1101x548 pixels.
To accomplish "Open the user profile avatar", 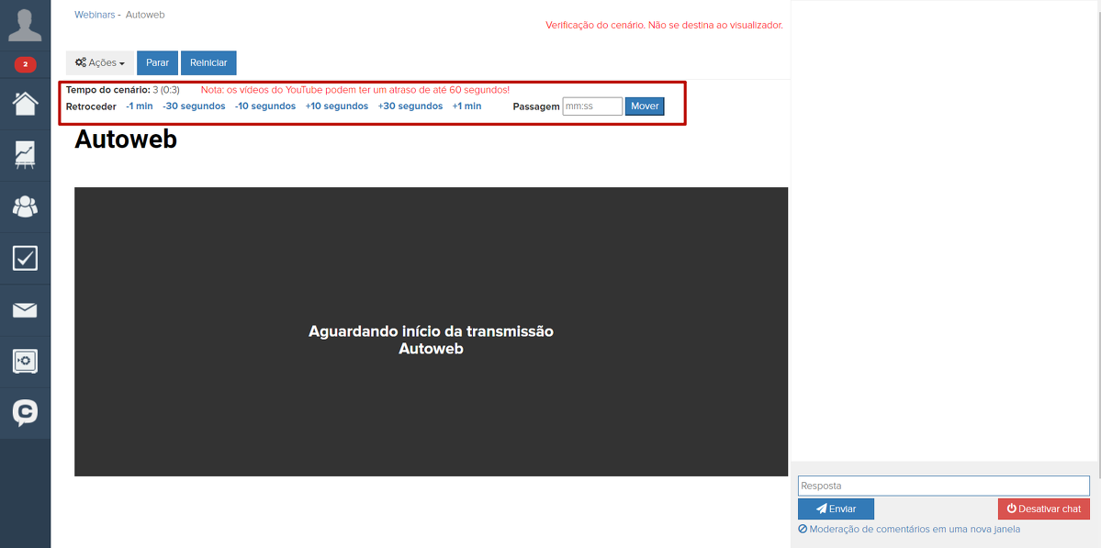I will pyautogui.click(x=25, y=25).
